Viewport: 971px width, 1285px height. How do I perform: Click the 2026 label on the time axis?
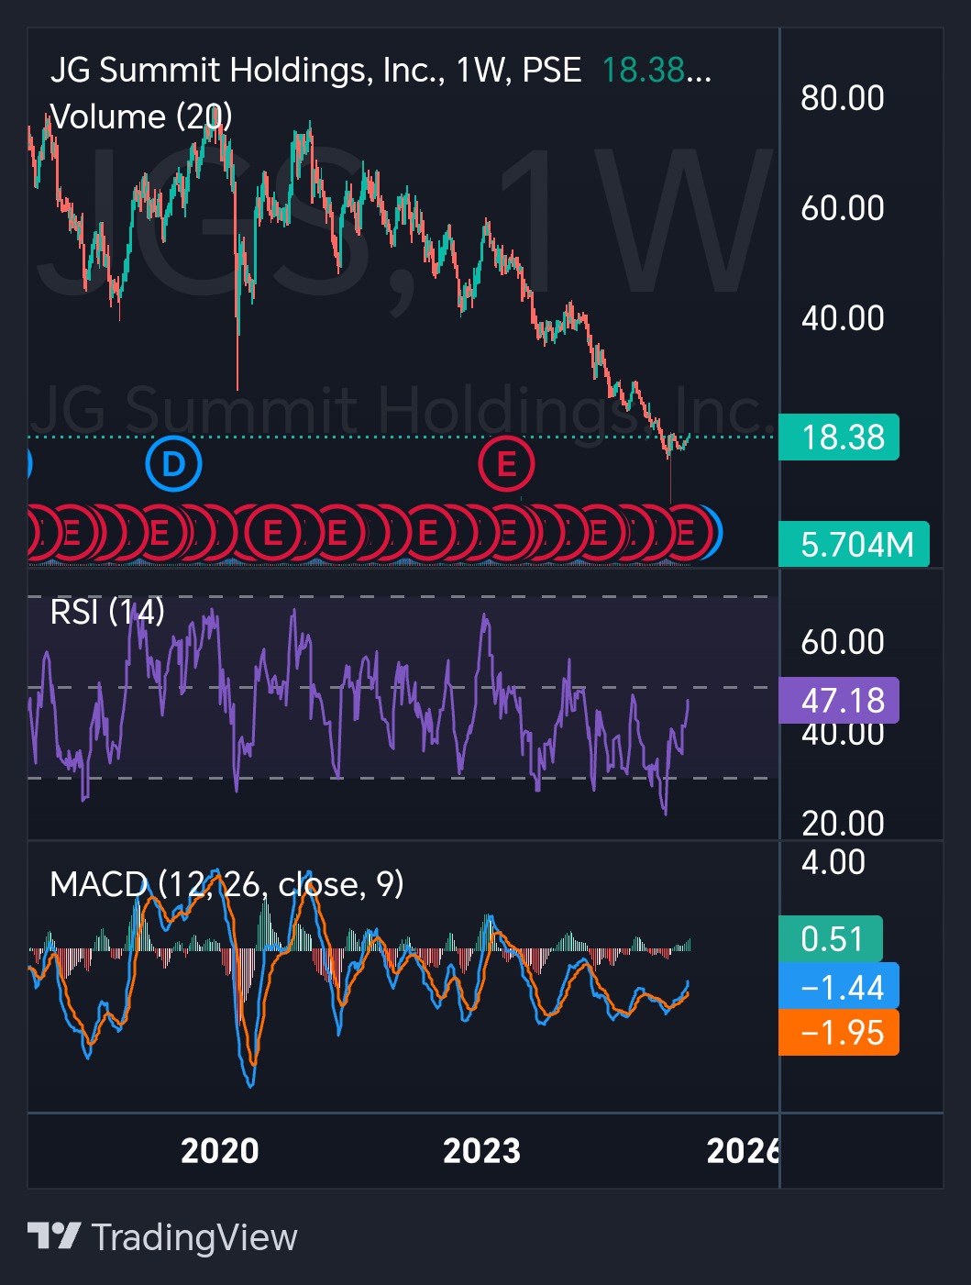click(743, 1151)
